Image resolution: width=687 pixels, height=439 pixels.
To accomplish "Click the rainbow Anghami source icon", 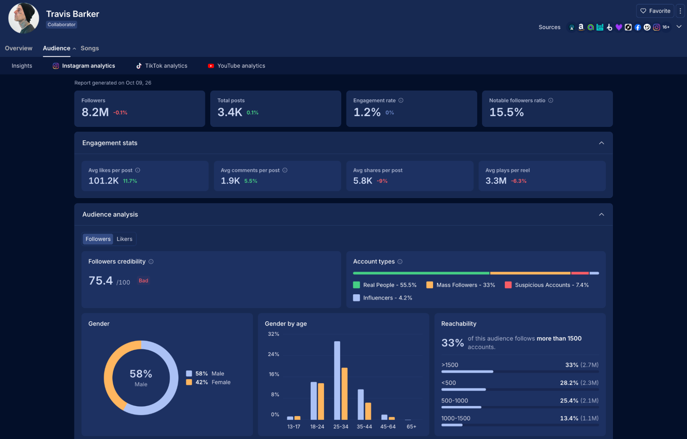I will tap(590, 27).
